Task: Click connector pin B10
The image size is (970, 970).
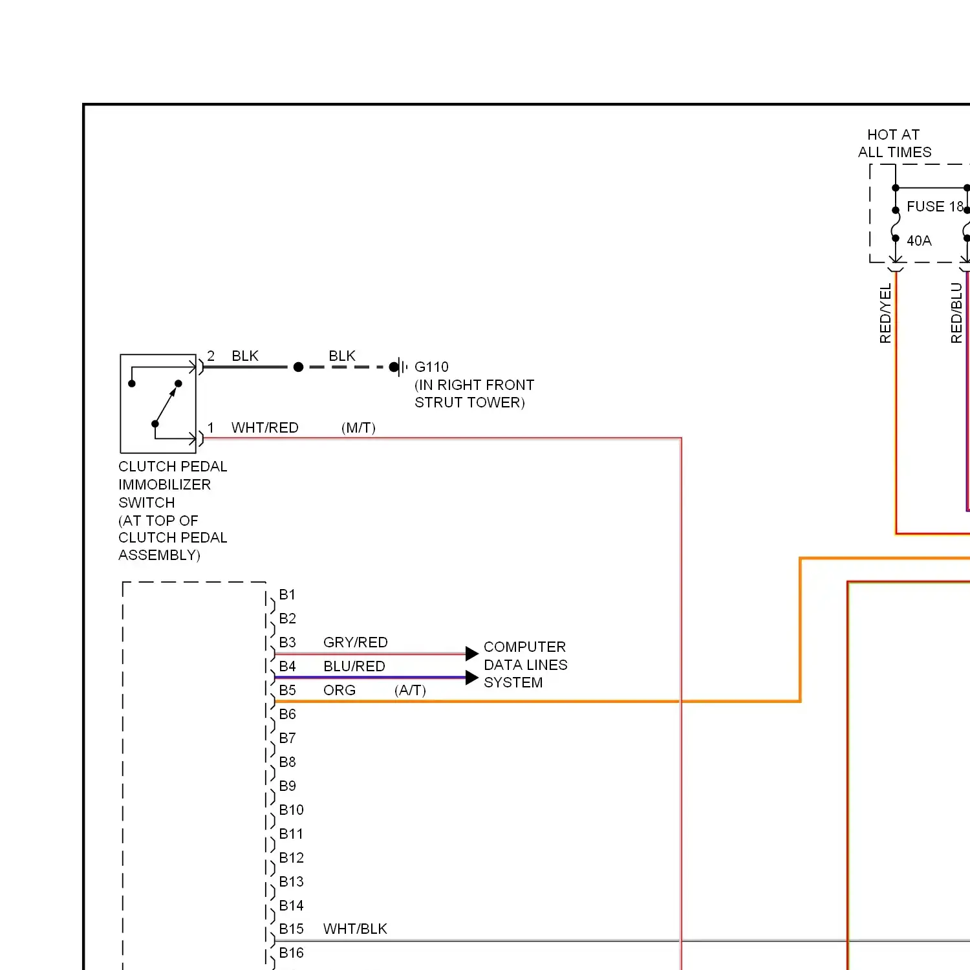Action: (291, 810)
